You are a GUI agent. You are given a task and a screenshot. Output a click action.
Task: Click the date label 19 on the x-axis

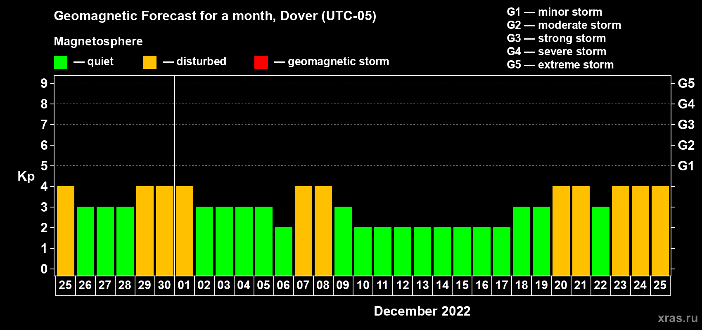tap(541, 285)
